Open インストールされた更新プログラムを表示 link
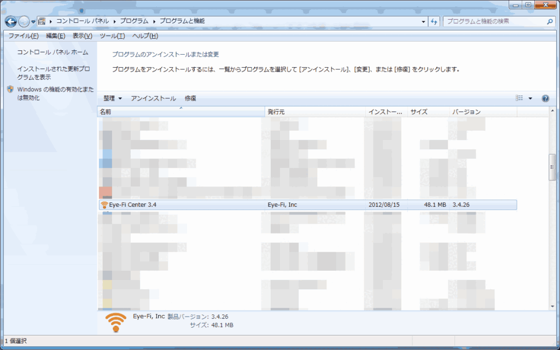560x350 pixels. point(54,73)
